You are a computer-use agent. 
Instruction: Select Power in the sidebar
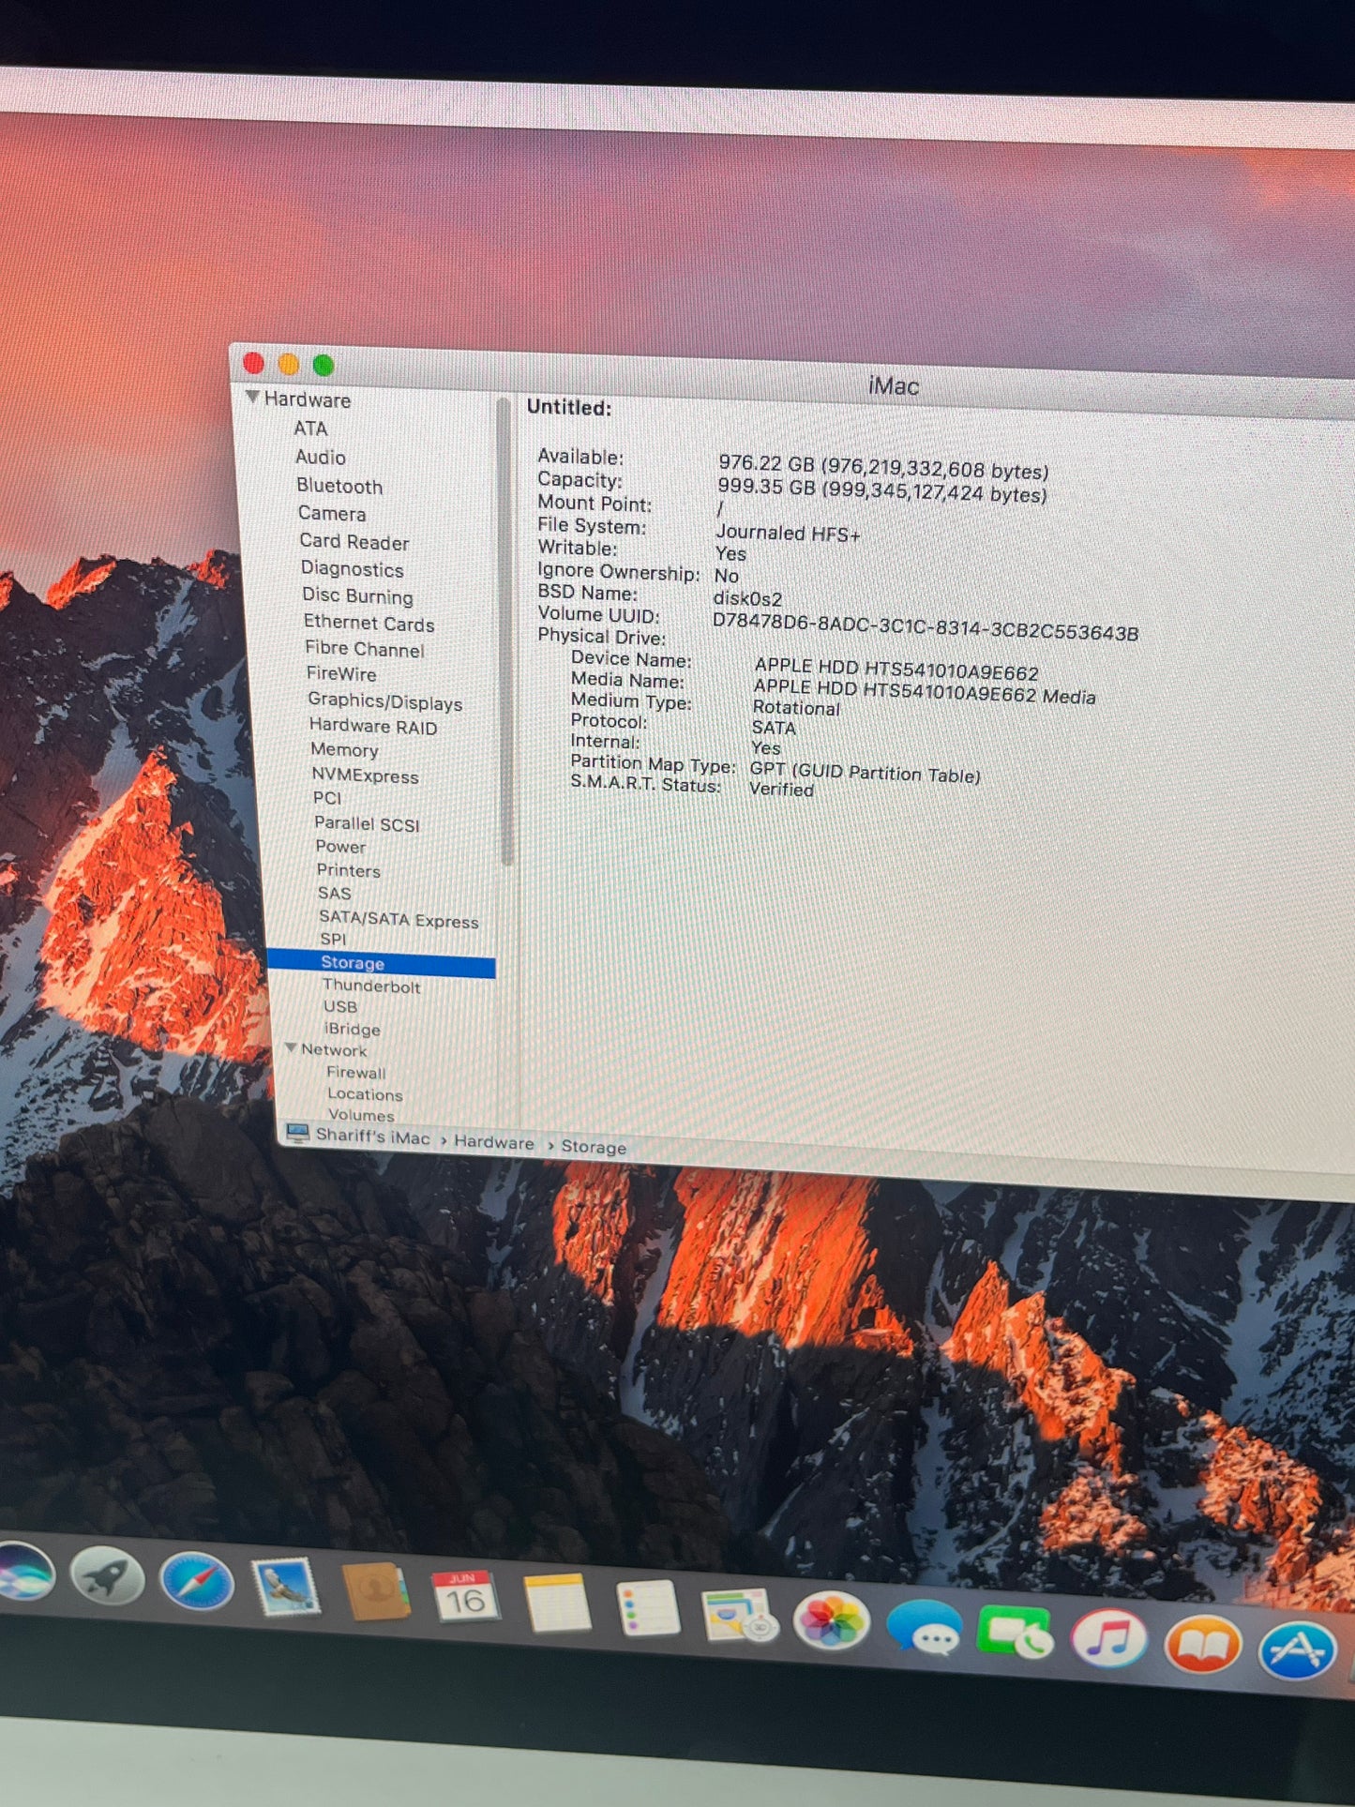(x=340, y=846)
